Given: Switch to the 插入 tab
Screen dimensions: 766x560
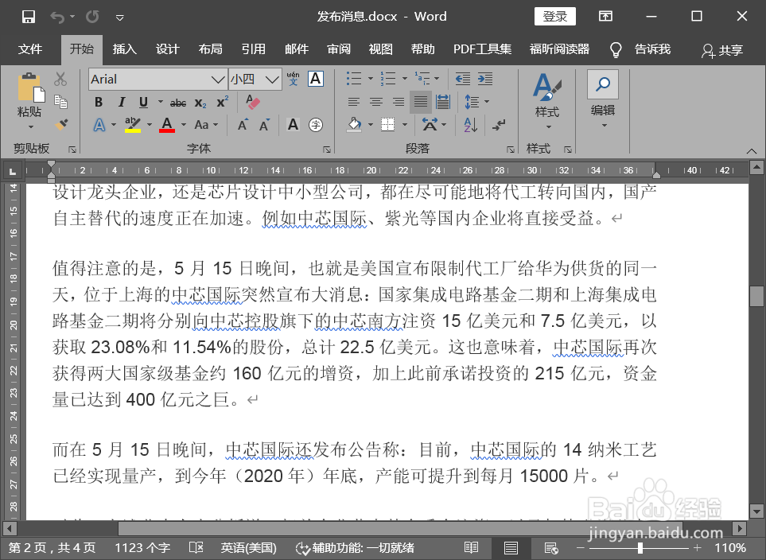Looking at the screenshot, I should click(x=125, y=49).
